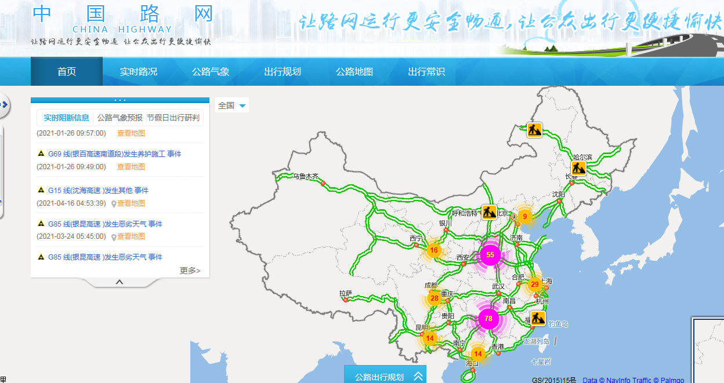Open the orange cluster marker 9 near 天津
The height and width of the screenshot is (383, 724).
pyautogui.click(x=524, y=217)
